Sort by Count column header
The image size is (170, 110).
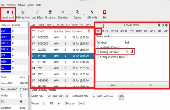click(x=68, y=32)
